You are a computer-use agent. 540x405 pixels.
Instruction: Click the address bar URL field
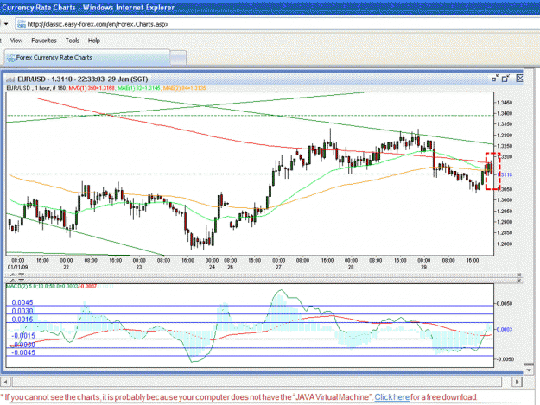pyautogui.click(x=276, y=24)
